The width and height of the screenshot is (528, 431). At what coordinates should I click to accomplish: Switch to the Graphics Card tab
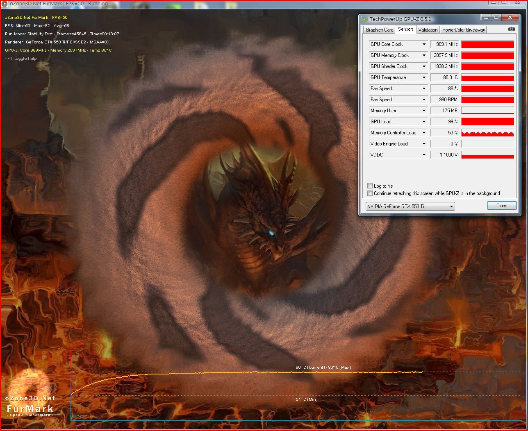pyautogui.click(x=379, y=30)
